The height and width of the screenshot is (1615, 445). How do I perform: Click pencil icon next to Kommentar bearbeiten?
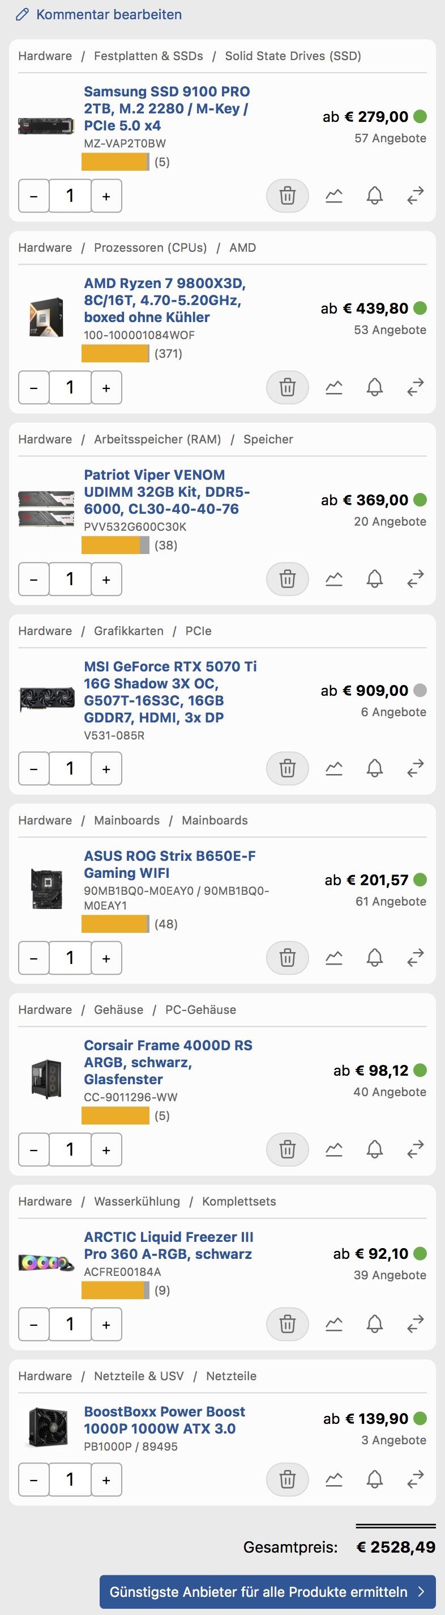tap(23, 14)
